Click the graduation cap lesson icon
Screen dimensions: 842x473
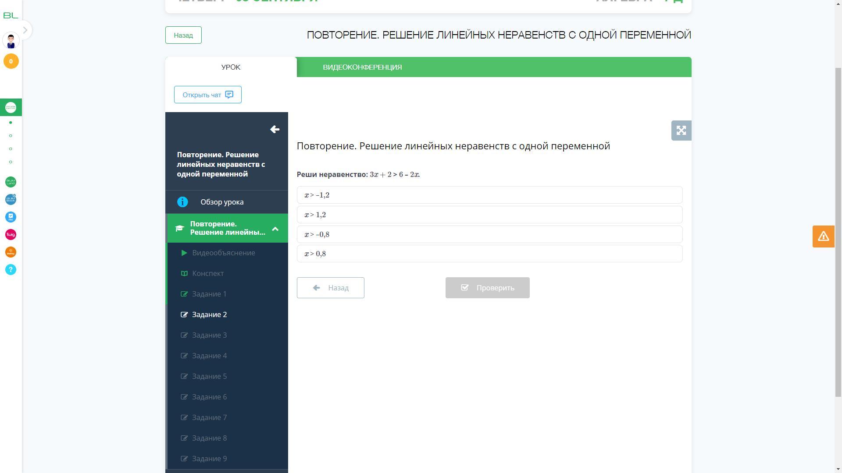coord(179,229)
